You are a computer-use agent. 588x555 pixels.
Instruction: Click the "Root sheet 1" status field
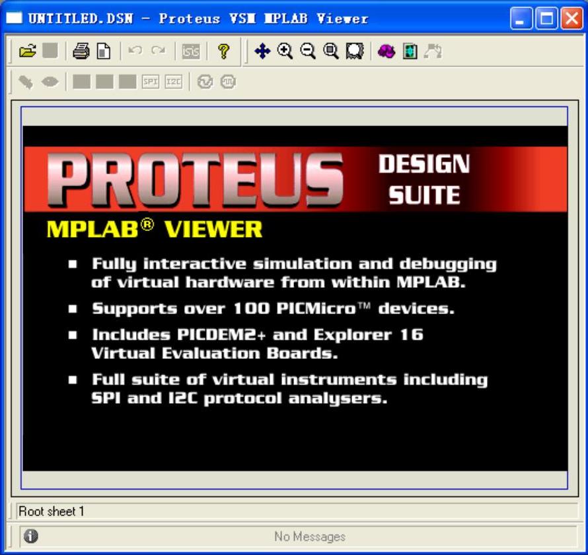pos(297,511)
